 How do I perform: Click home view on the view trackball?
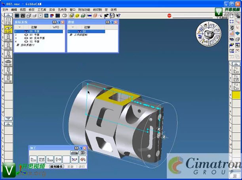tap(205, 25)
